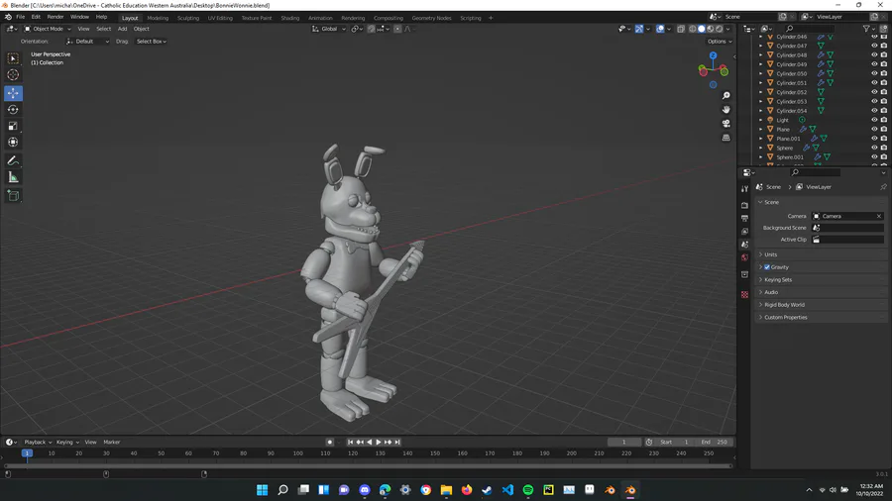
Task: Select the Add Cube tool
Action: pos(13,196)
